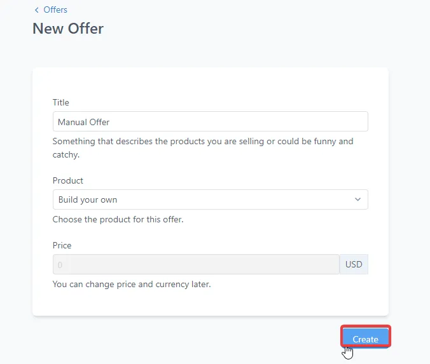Click the word 'catchy.' in Title description

pyautogui.click(x=66, y=154)
